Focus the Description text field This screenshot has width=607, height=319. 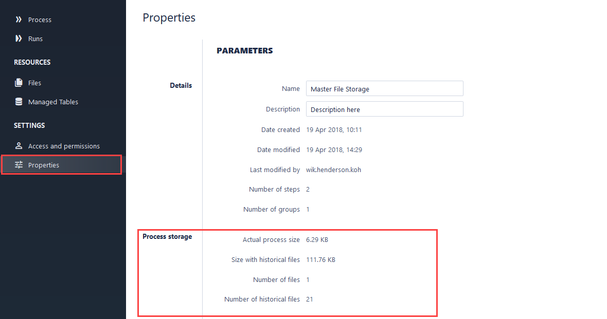point(384,109)
